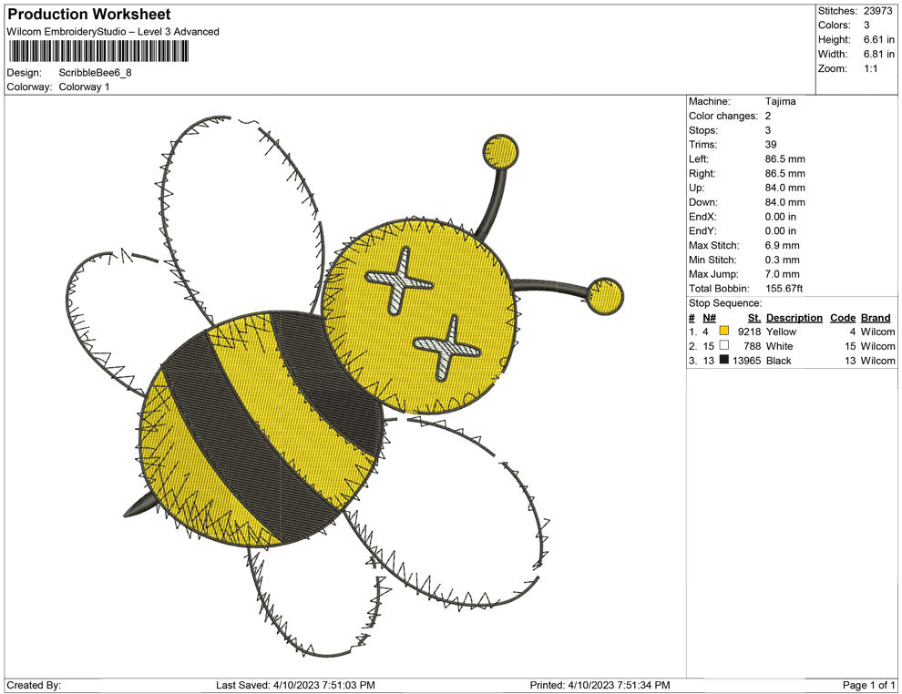
Task: Click the bee's stinger
Action: [141, 503]
